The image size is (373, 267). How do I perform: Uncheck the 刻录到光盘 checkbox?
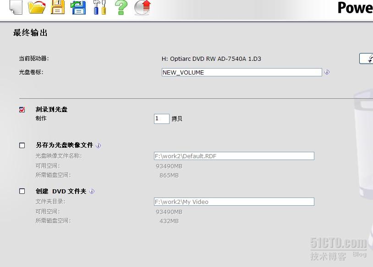tap(22, 109)
